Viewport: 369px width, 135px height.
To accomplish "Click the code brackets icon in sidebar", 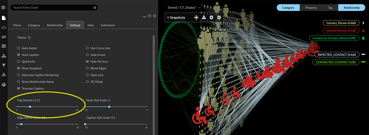I will click(x=4, y=27).
